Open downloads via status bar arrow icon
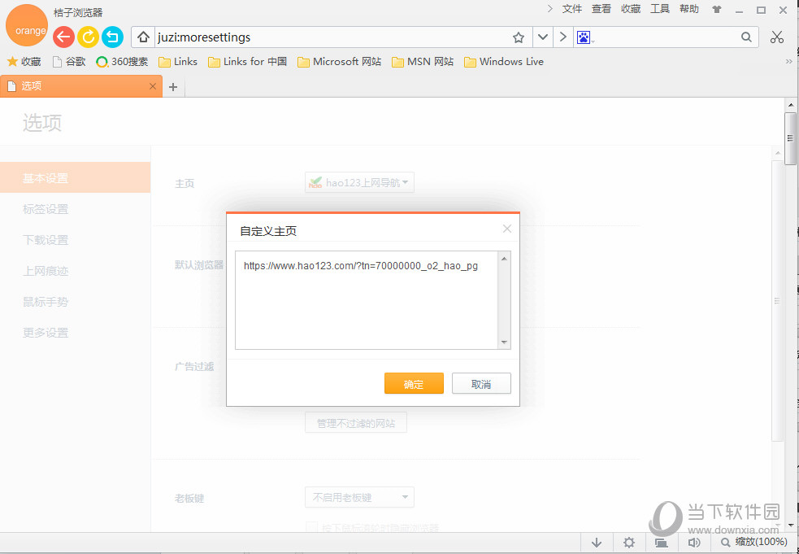Image resolution: width=799 pixels, height=554 pixels. click(x=597, y=542)
